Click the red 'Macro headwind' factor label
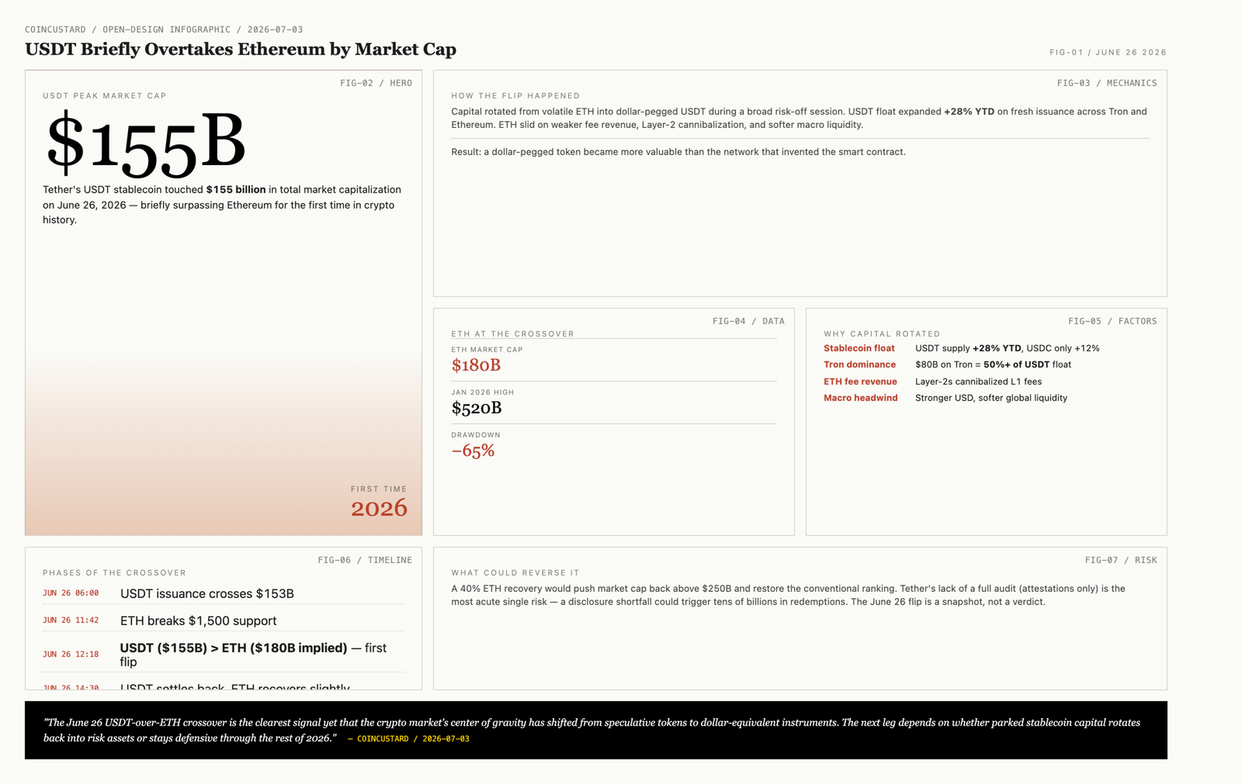The image size is (1242, 784). point(860,398)
